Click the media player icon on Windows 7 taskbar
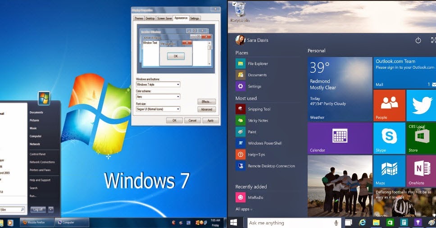Screen dimensions: 436x228 pyautogui.click(x=10, y=223)
